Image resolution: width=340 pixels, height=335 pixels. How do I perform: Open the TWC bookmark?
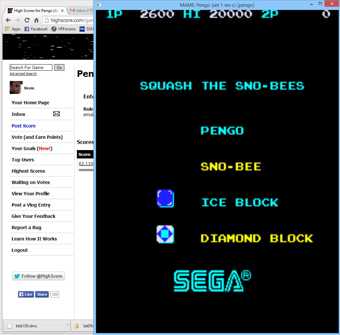pyautogui.click(x=86, y=29)
